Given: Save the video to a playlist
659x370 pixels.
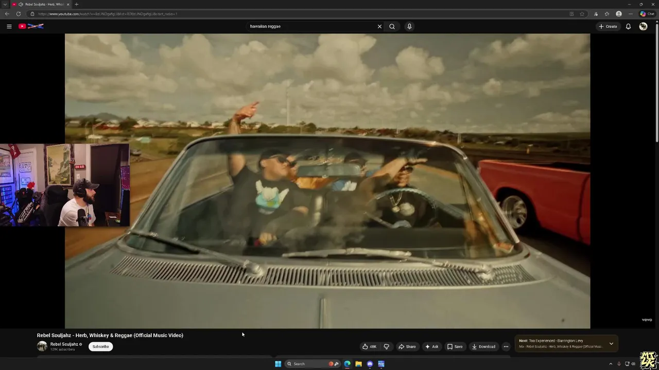Looking at the screenshot, I should click(455, 346).
